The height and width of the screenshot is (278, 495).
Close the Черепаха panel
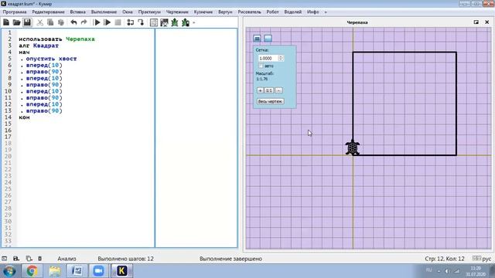(486, 22)
